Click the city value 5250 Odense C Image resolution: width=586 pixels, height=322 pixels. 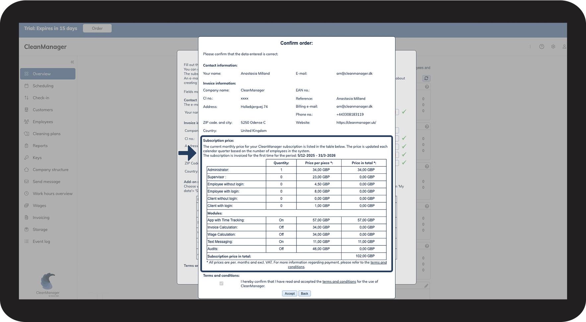point(253,123)
